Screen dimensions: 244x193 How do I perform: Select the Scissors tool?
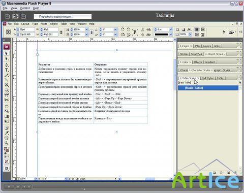click(7, 100)
